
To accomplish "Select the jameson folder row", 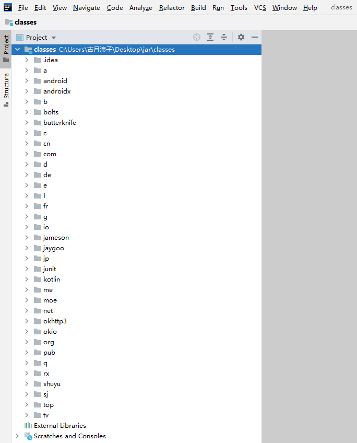I will pos(136,238).
